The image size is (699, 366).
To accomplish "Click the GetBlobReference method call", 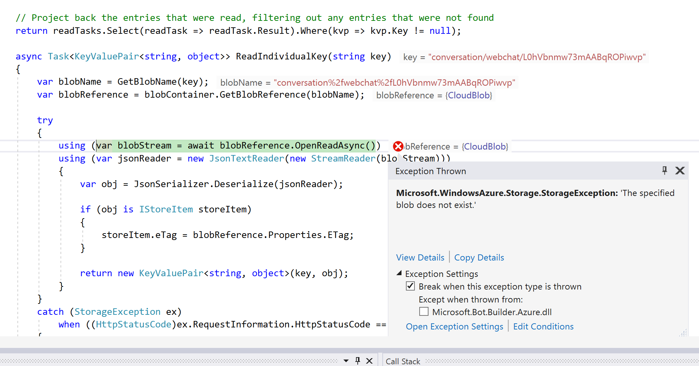I will point(263,95).
